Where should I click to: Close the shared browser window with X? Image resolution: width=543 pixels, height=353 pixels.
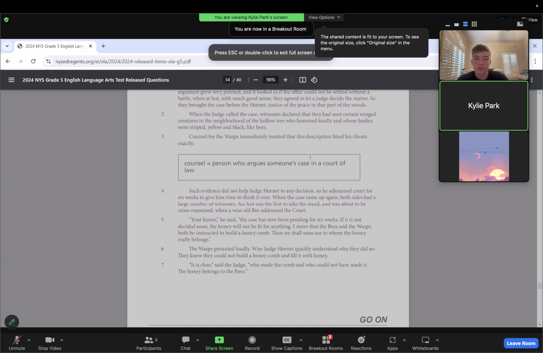[535, 46]
